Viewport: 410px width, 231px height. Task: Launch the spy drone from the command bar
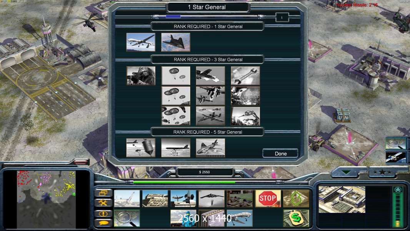[240, 218]
